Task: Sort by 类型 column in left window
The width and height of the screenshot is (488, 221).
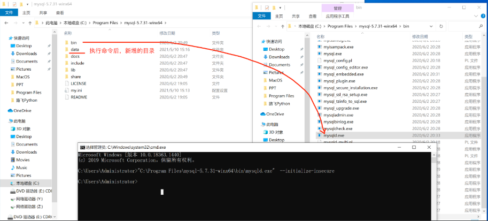Action: tap(216, 33)
